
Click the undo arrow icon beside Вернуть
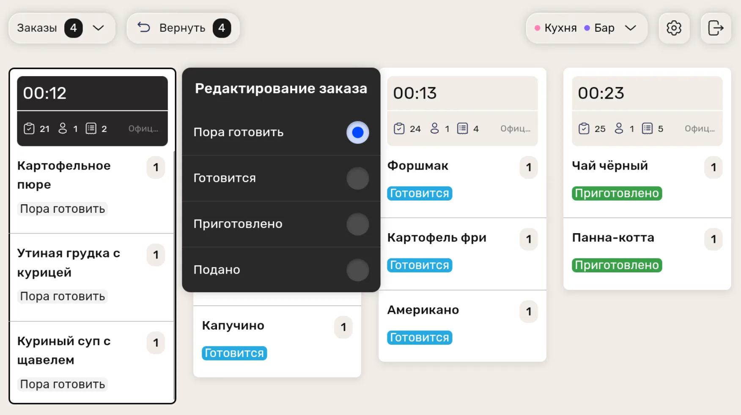tap(144, 27)
